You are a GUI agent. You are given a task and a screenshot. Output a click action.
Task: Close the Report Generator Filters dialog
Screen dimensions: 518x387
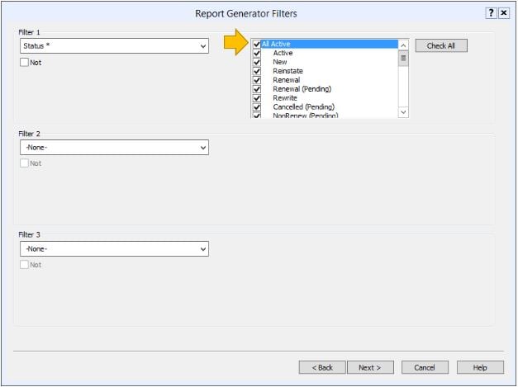[x=504, y=13]
